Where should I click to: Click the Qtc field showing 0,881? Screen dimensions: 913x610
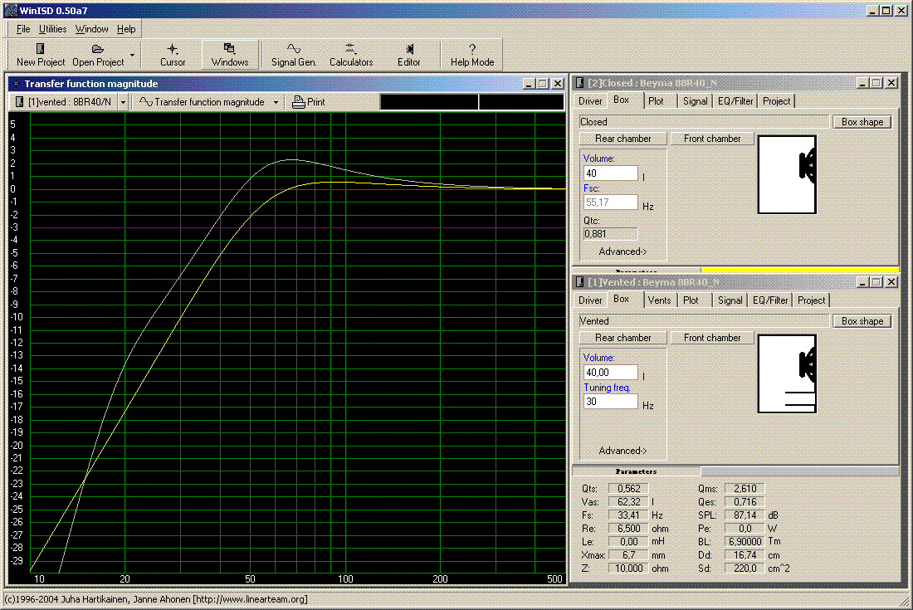pos(610,234)
